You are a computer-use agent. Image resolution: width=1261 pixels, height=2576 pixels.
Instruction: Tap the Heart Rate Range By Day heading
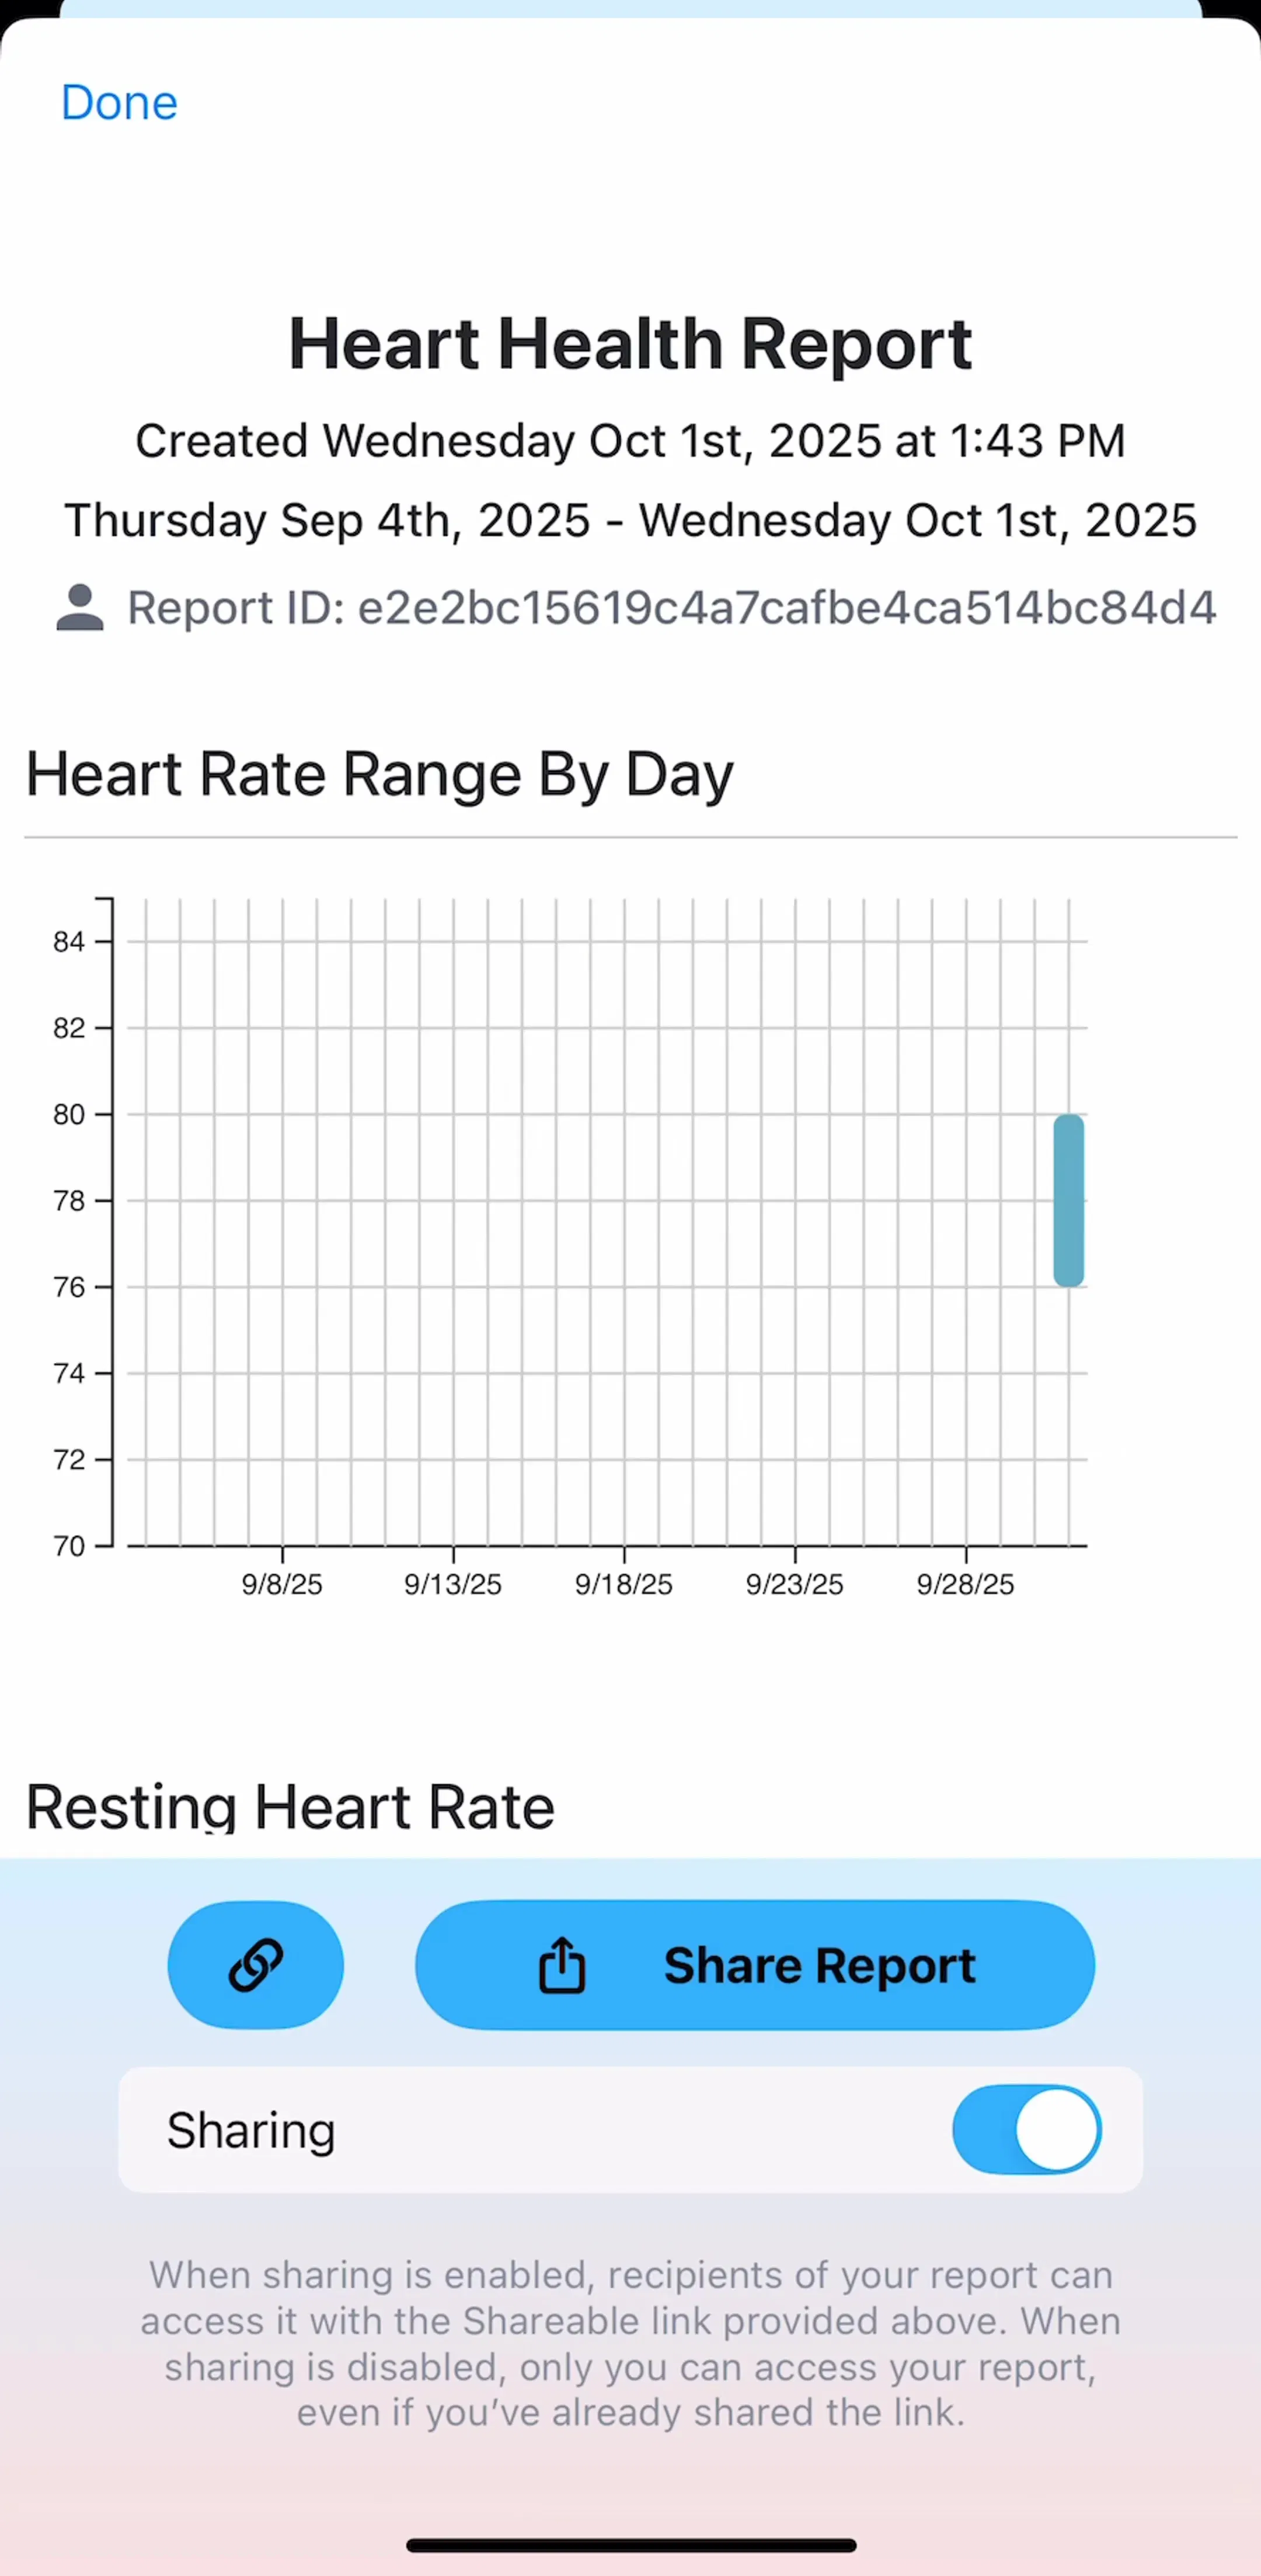[379, 775]
